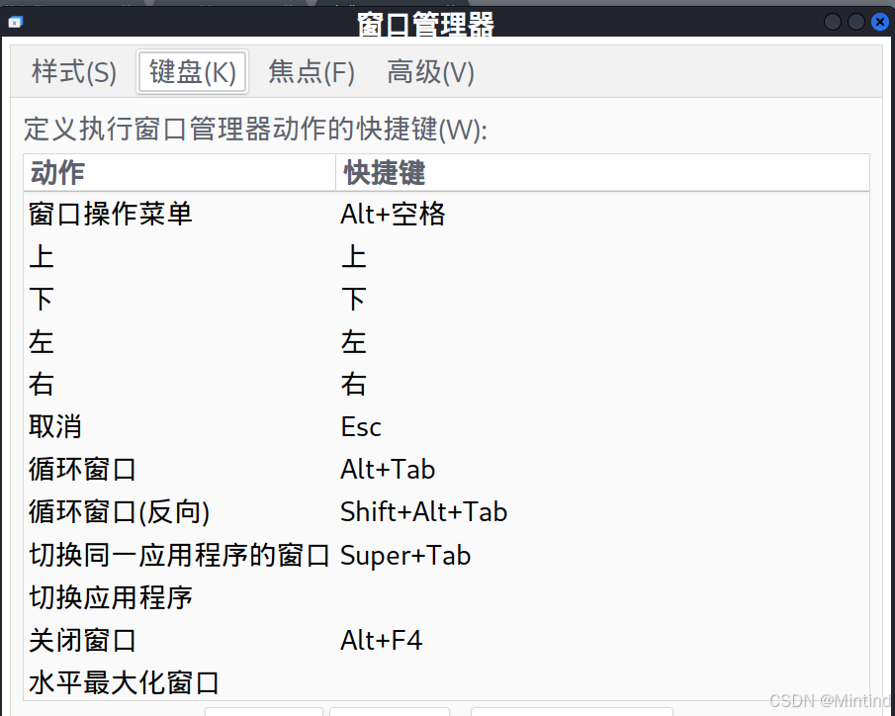Select the 窗口操作菜单 row
This screenshot has height=716, width=895.
pyautogui.click(x=446, y=215)
